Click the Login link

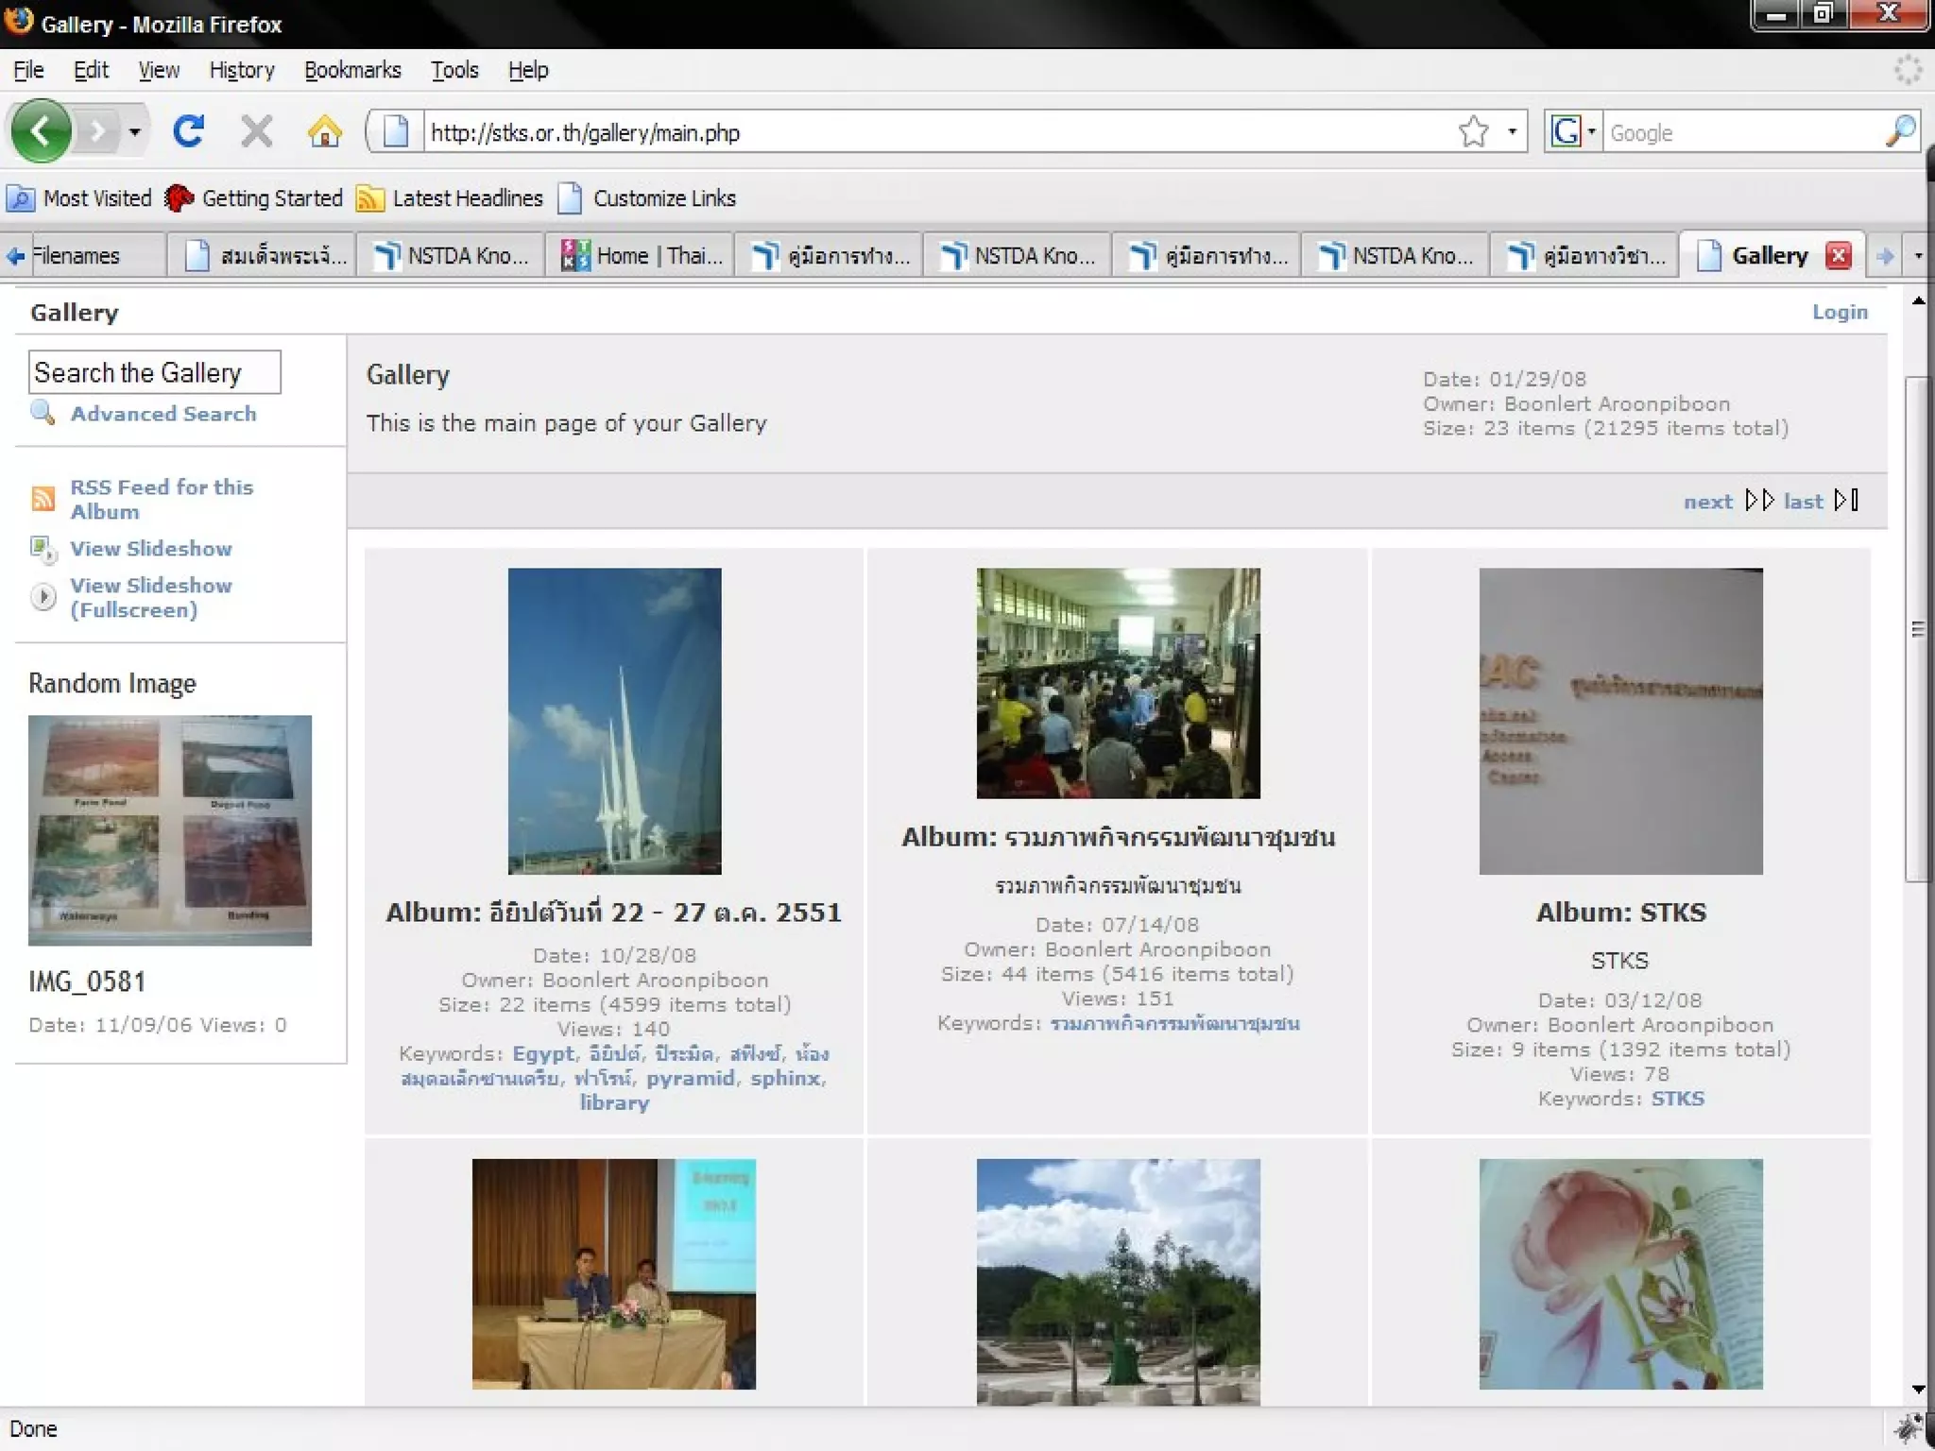coord(1839,312)
